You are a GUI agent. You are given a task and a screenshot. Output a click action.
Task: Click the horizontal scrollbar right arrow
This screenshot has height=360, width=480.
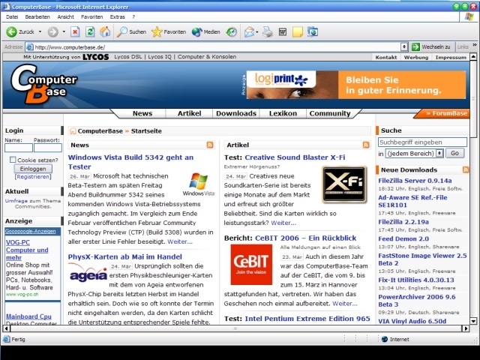tap(466, 328)
